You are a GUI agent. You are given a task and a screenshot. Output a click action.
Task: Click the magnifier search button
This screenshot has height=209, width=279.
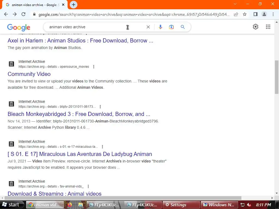click(183, 27)
